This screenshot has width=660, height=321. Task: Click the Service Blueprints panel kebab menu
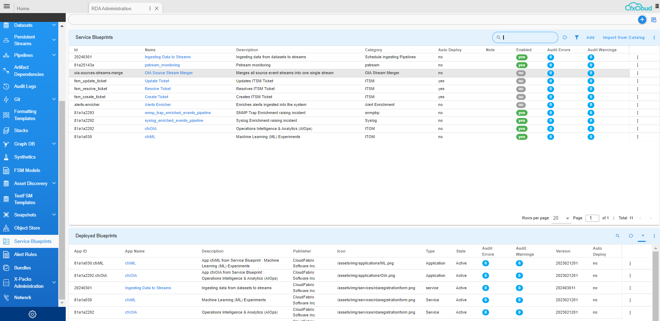[x=654, y=37]
